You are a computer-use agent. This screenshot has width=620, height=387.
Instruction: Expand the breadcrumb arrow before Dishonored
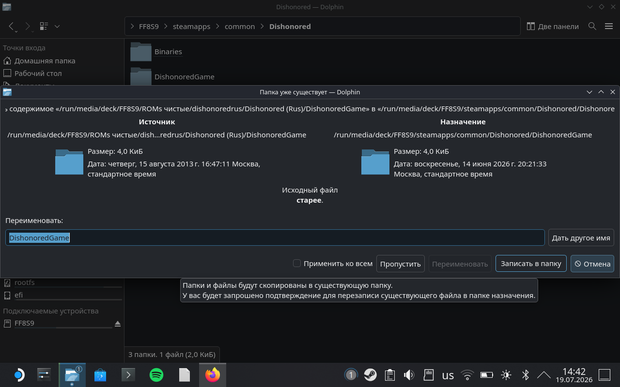pos(262,26)
